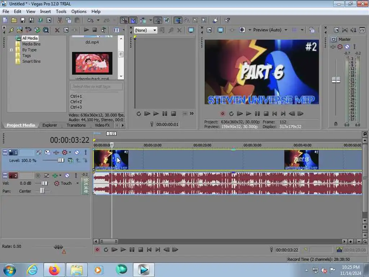Open the Auto Ripple mode dropdown arrow
Viewport: 369px width, 277px height.
coord(151,21)
